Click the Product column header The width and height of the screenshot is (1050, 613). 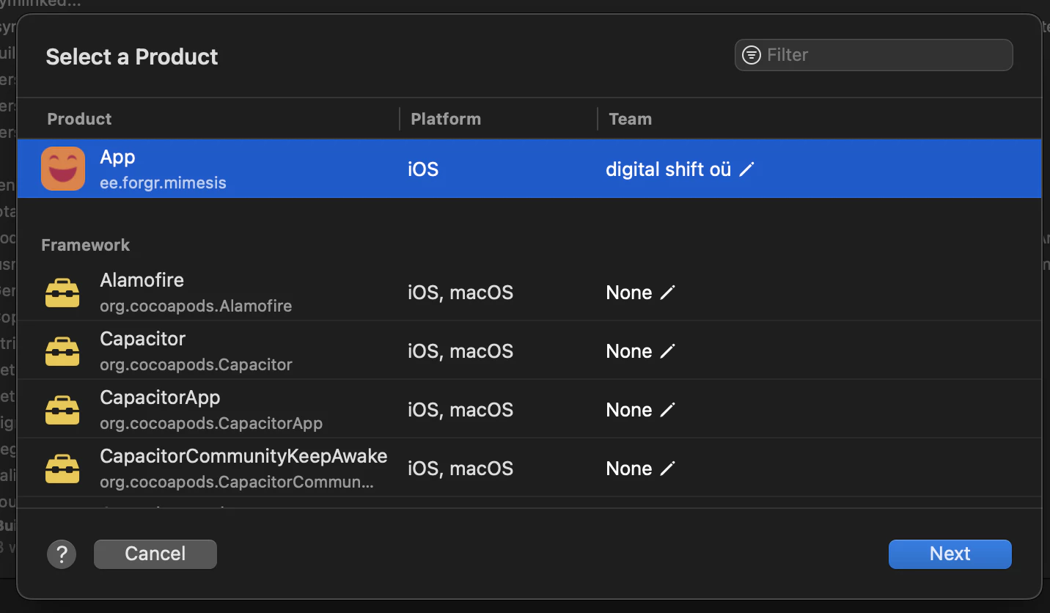tap(79, 118)
